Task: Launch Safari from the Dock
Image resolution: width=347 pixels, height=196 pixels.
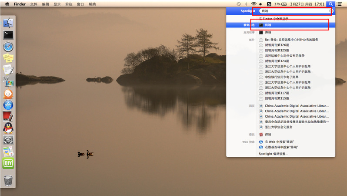Action: (8, 47)
